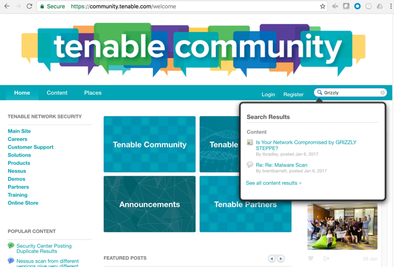Open the Nessus sidebar link

click(x=17, y=171)
